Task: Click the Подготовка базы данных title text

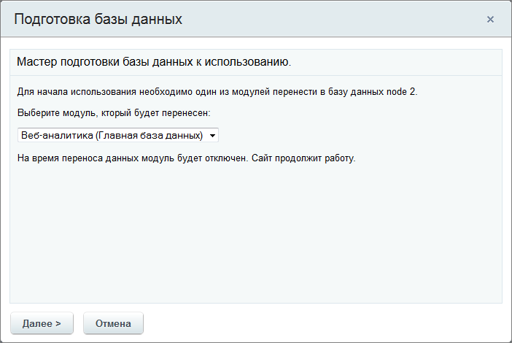Action: pos(98,19)
